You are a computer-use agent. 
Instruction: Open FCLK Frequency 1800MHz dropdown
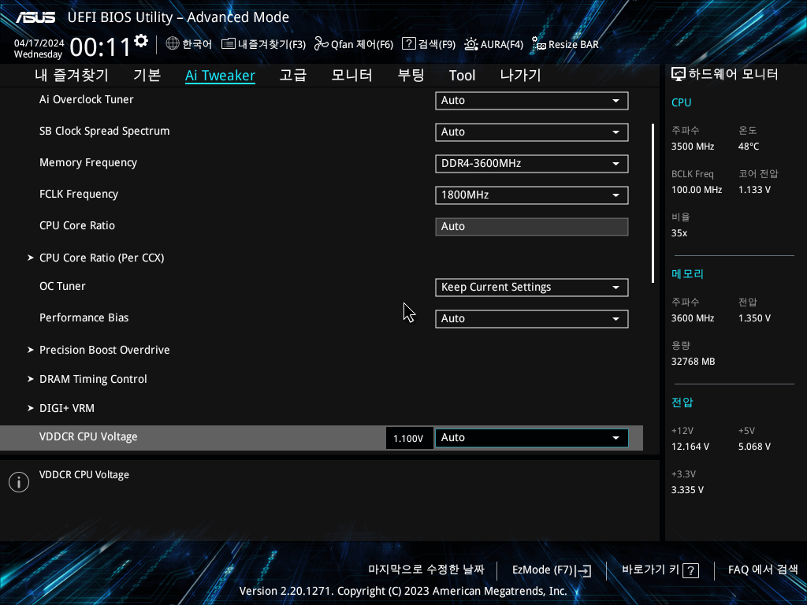point(532,195)
